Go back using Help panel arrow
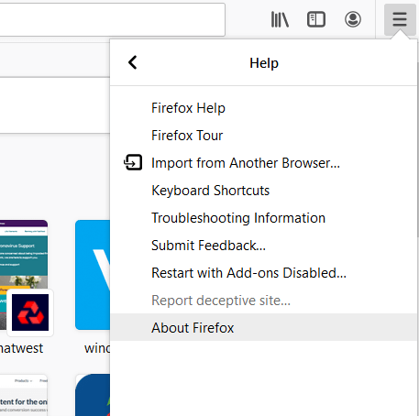The width and height of the screenshot is (419, 416). pyautogui.click(x=133, y=62)
